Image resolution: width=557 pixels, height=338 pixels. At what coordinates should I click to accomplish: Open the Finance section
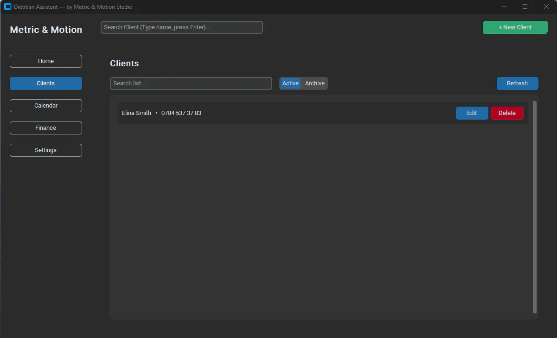pos(46,128)
